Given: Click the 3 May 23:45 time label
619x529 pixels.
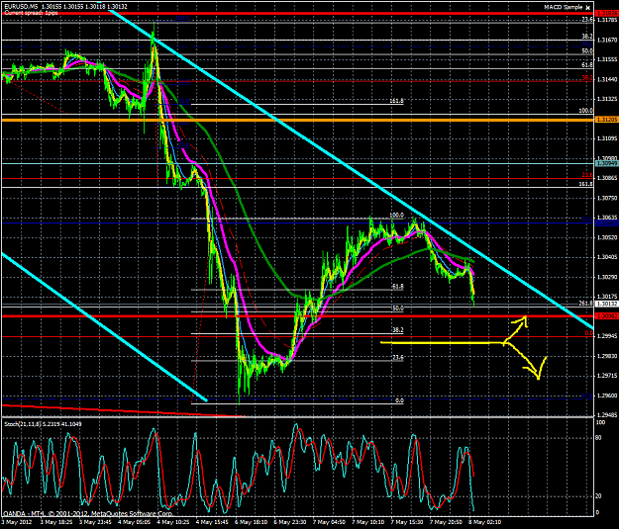Looking at the screenshot, I should pos(93,522).
